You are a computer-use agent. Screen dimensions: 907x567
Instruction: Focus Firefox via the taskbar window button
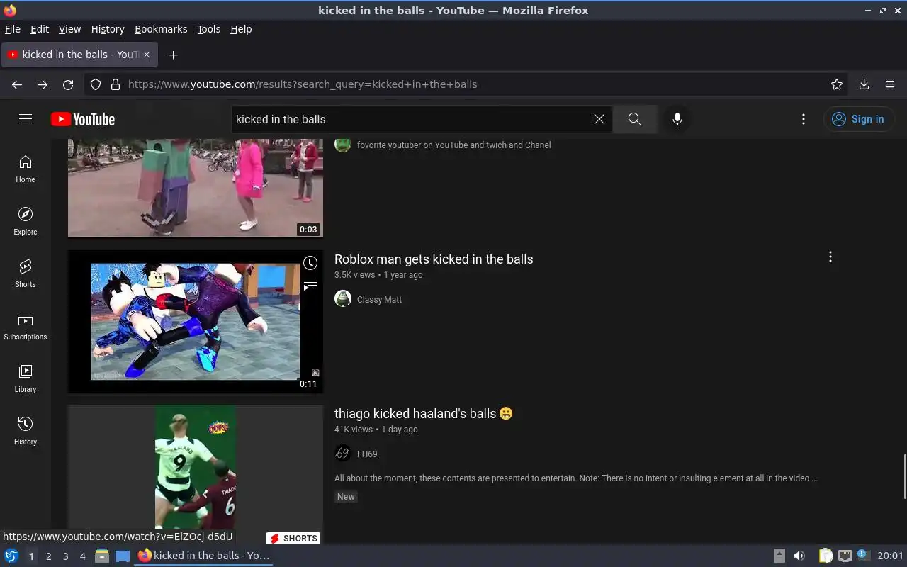pos(204,556)
